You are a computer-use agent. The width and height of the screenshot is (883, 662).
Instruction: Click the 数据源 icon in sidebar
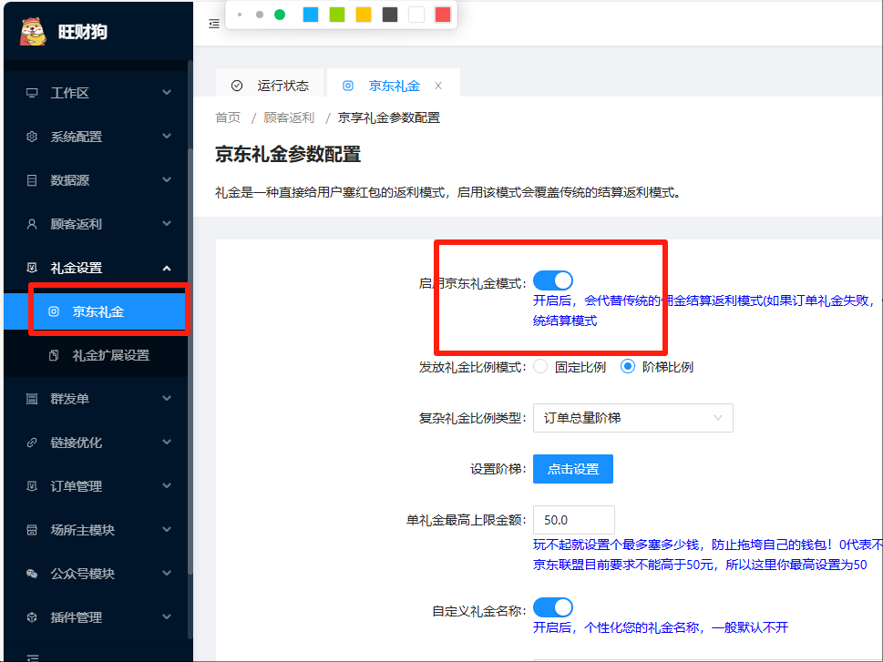(x=32, y=180)
